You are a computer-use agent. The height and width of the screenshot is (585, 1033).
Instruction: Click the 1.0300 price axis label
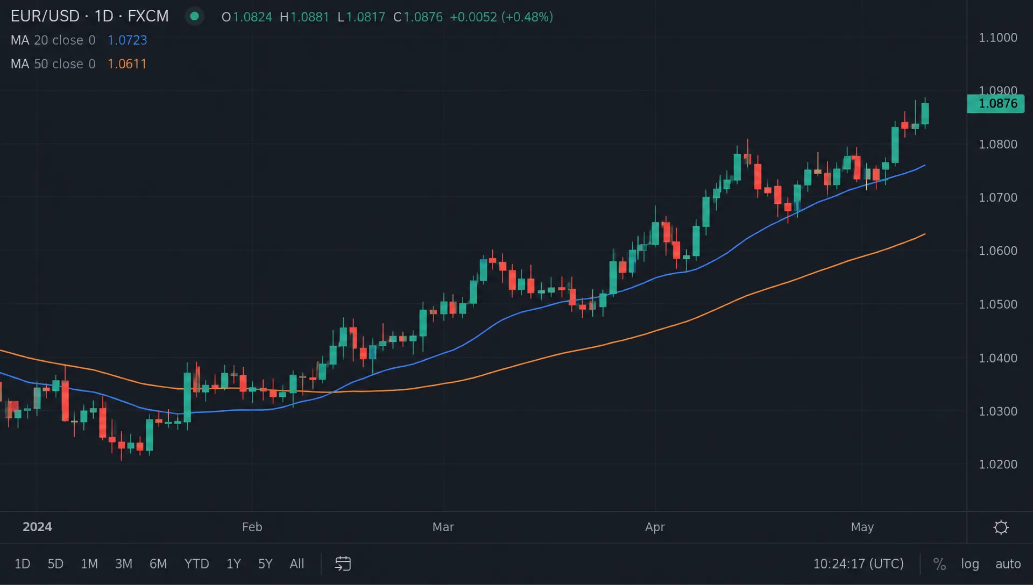pos(998,411)
